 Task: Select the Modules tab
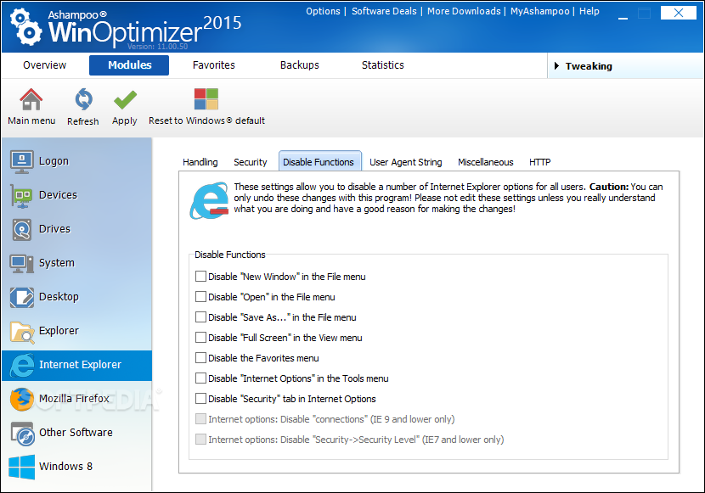click(129, 65)
